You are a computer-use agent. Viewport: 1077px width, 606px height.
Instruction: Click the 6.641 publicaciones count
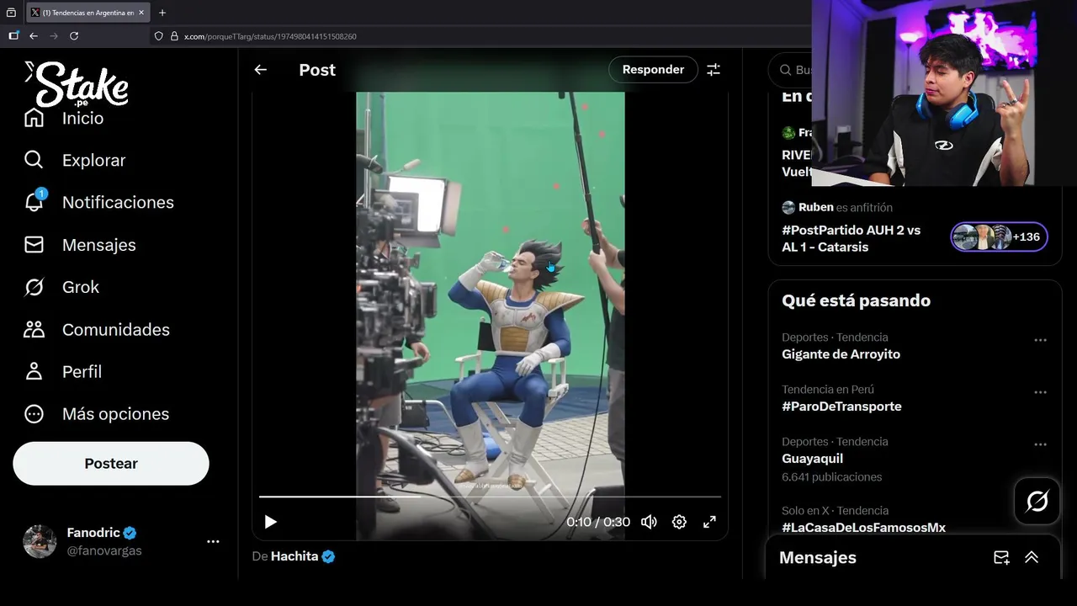pyautogui.click(x=832, y=477)
